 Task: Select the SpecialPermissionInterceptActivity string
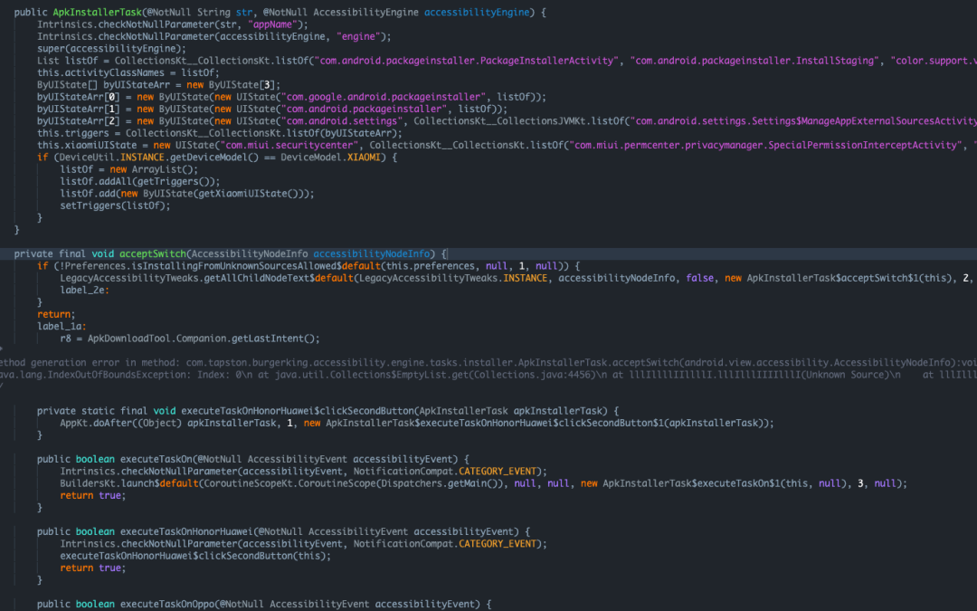pos(766,145)
